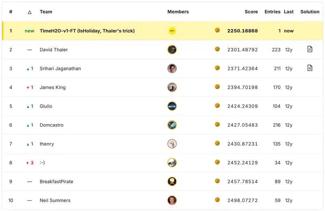
Task: Open James King team name
Action: pyautogui.click(x=53, y=87)
